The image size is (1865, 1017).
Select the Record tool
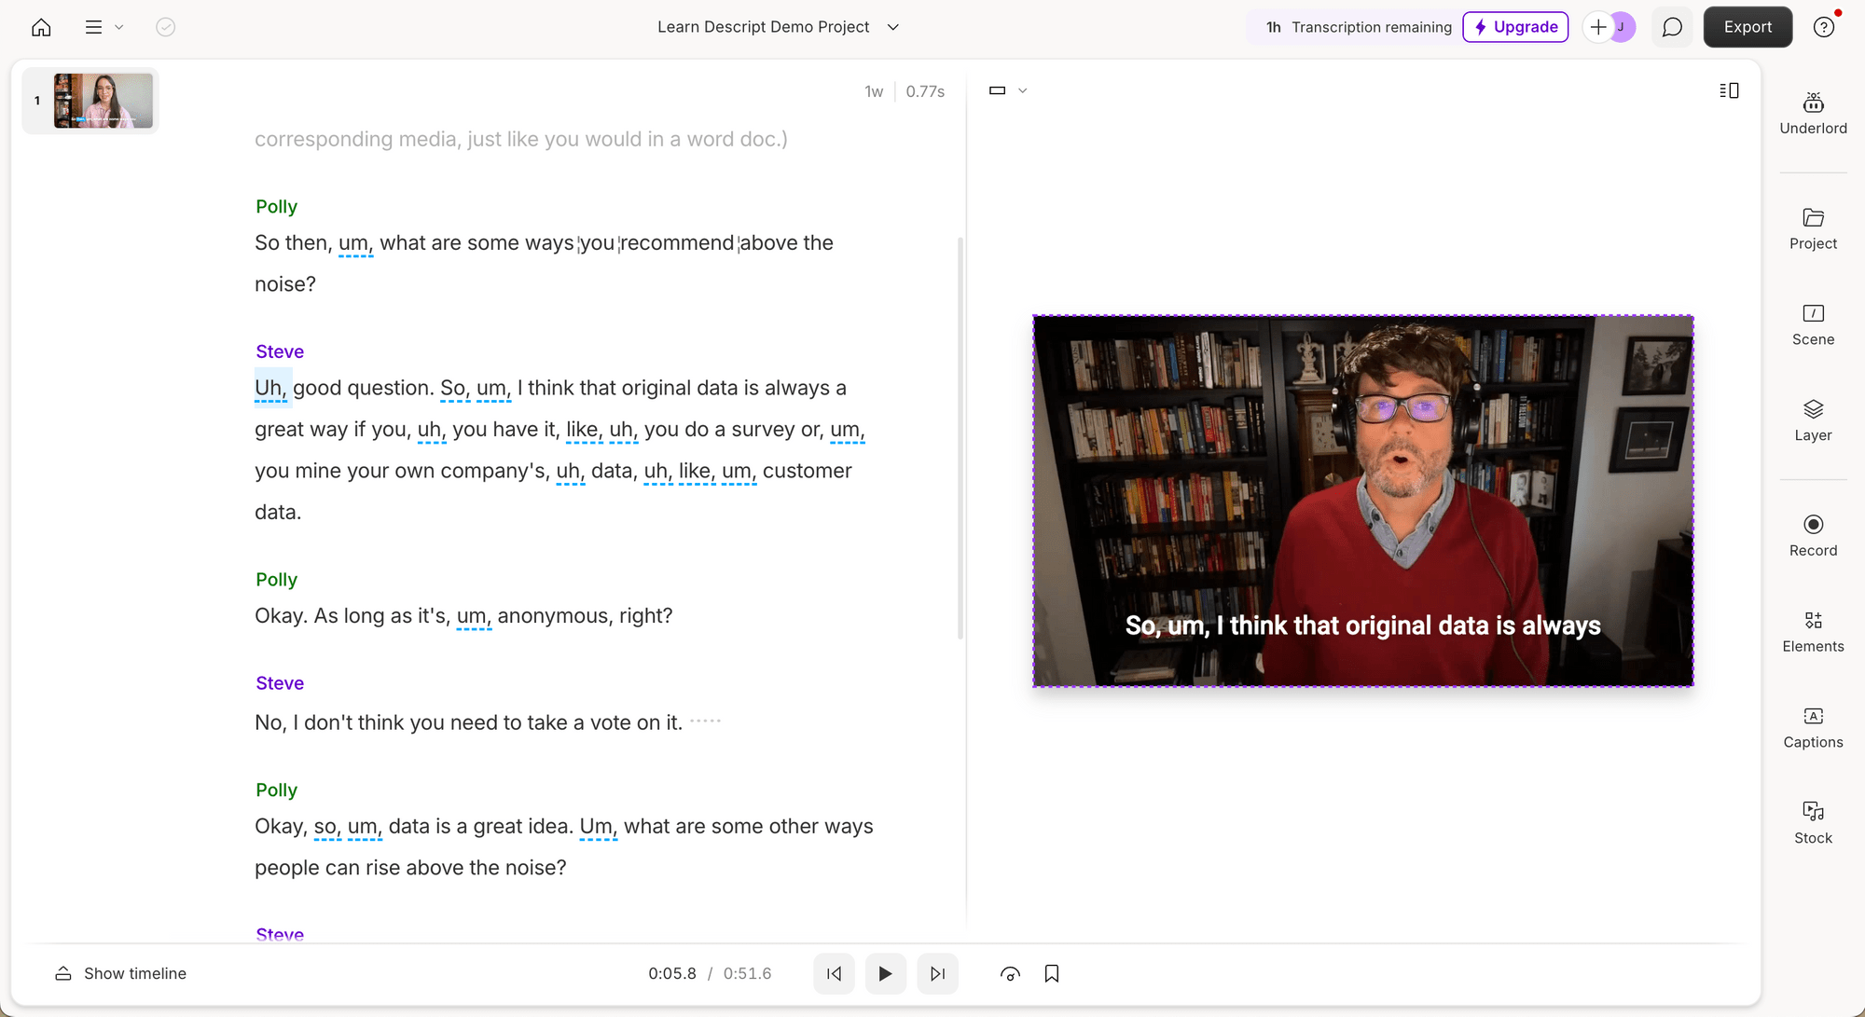pyautogui.click(x=1813, y=533)
